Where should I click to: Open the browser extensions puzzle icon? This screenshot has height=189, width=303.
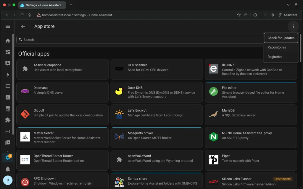(255, 15)
